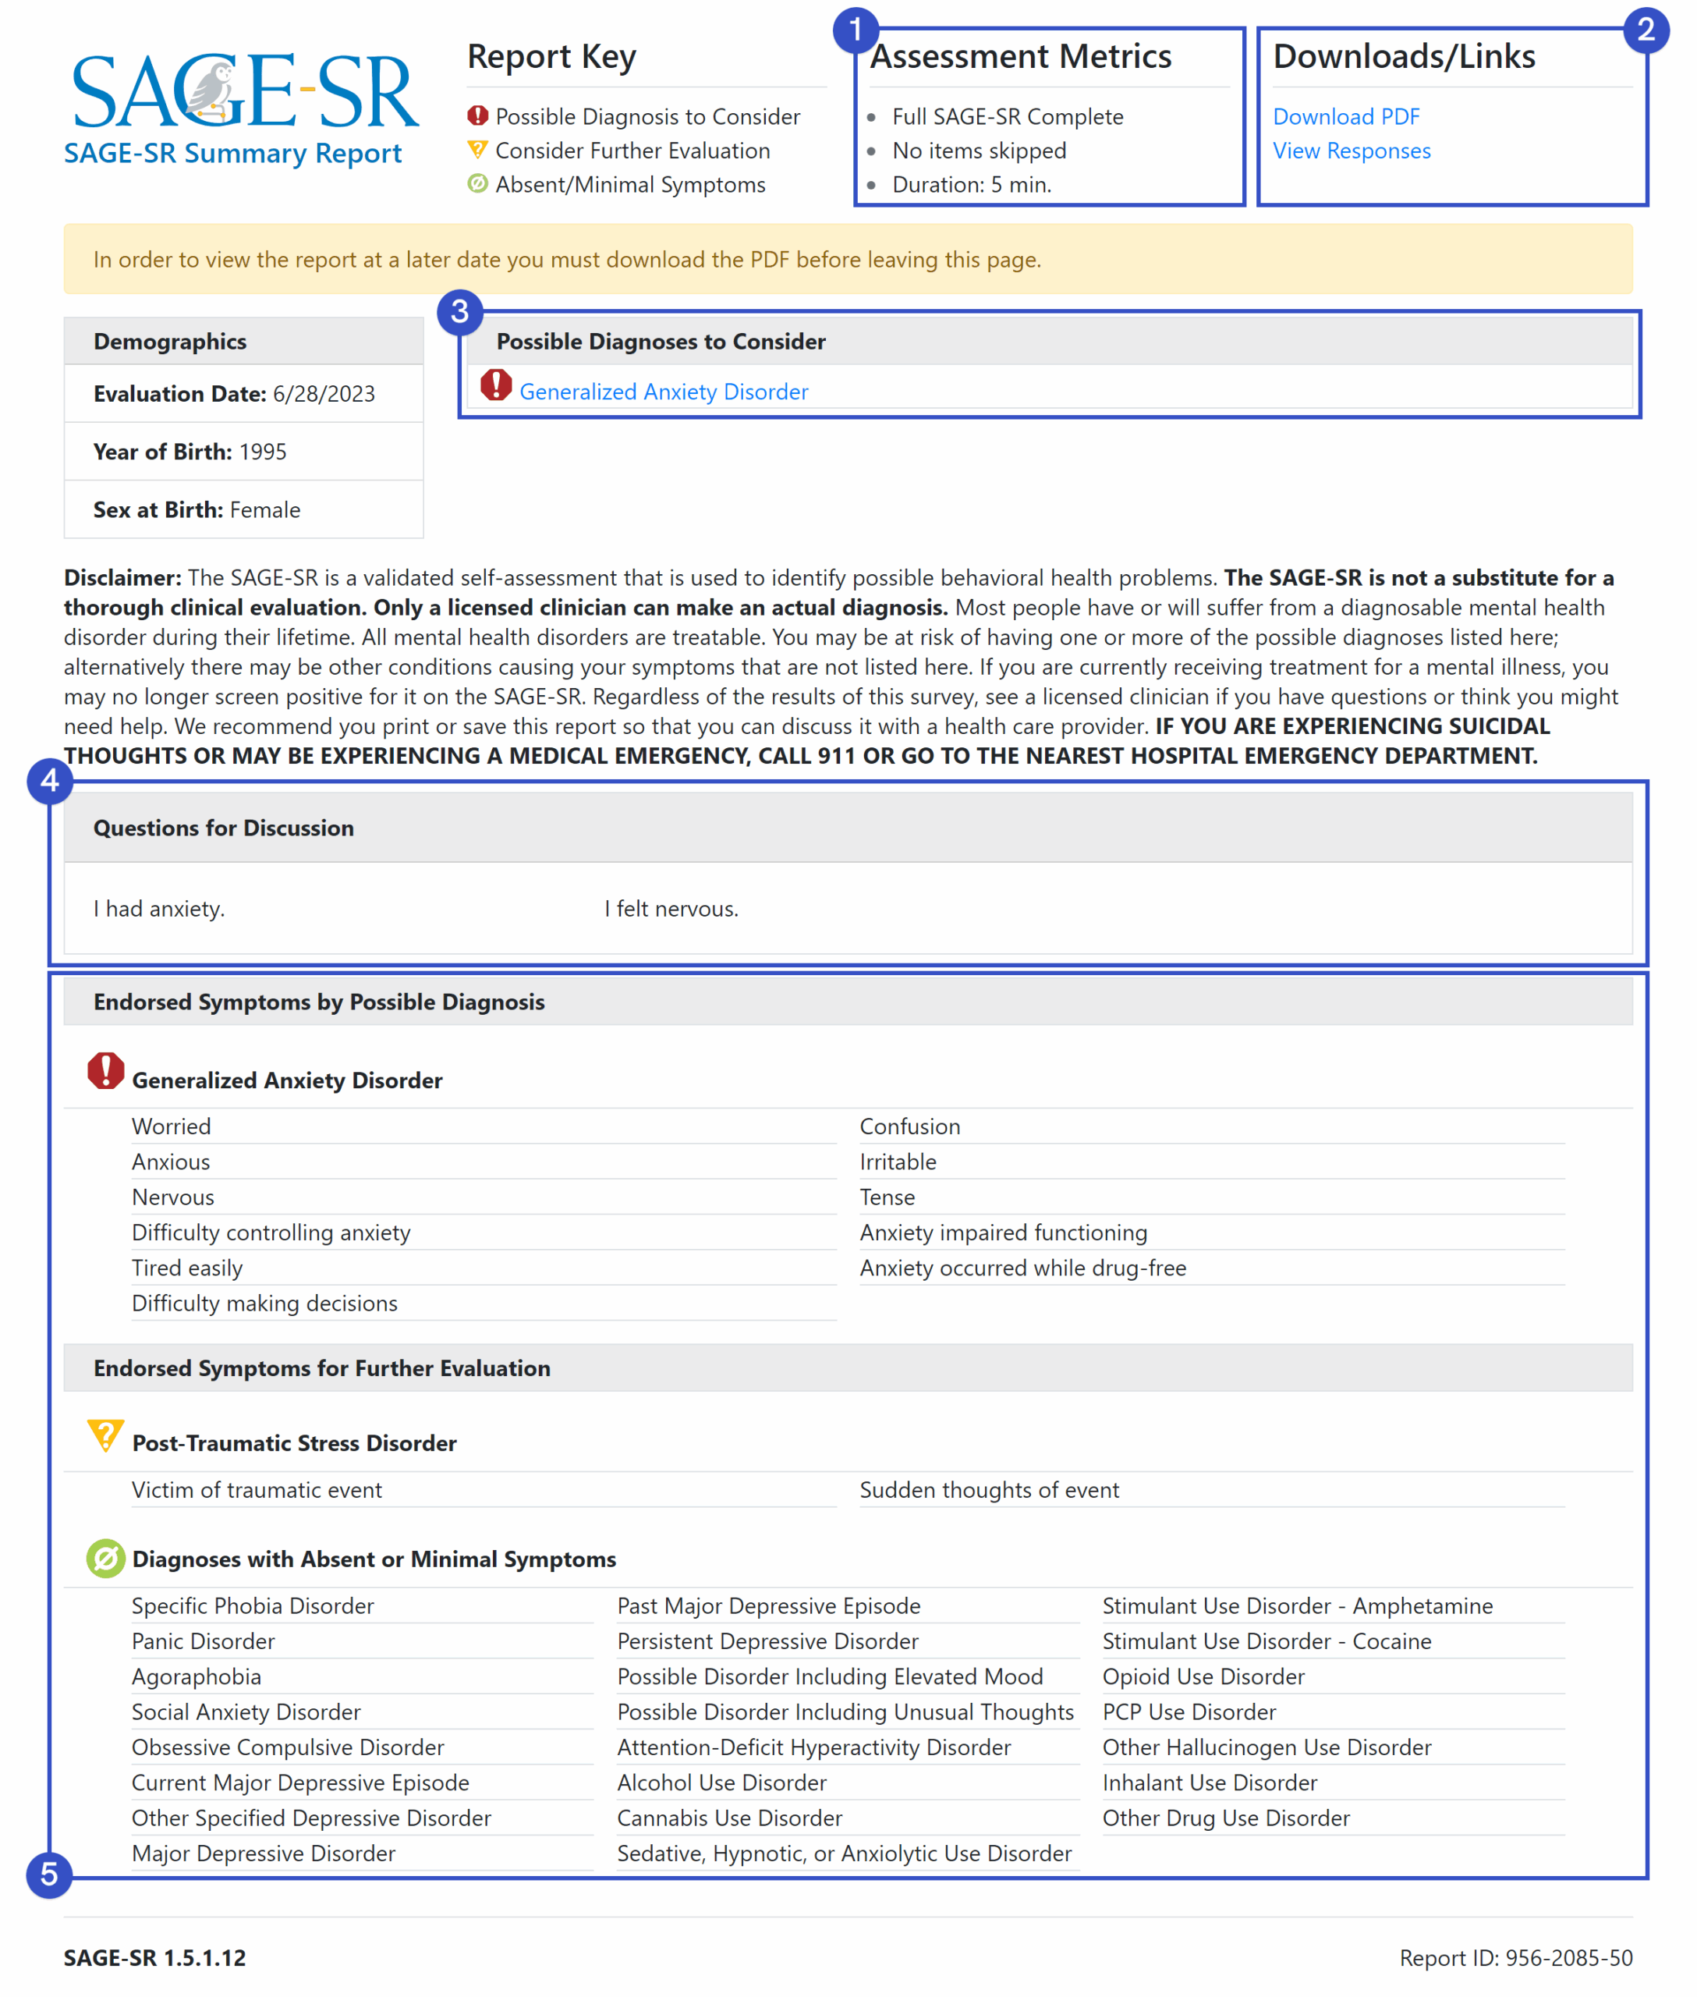Click the green absent symptoms key icon
1697x1997 pixels.
click(477, 184)
